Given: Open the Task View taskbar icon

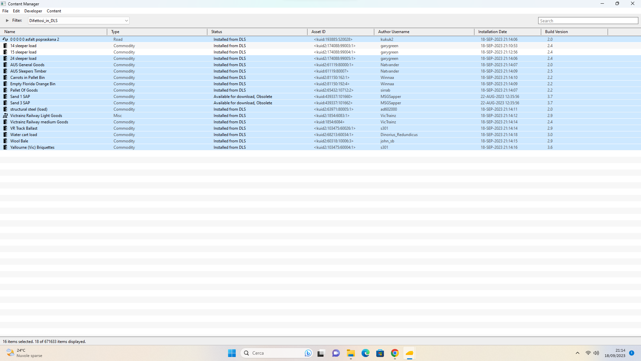Looking at the screenshot, I should (321, 353).
